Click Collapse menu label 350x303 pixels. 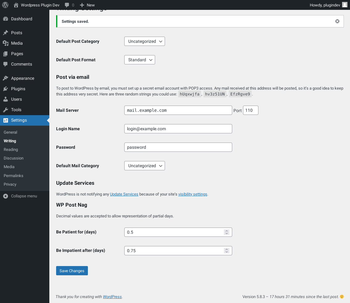24,196
